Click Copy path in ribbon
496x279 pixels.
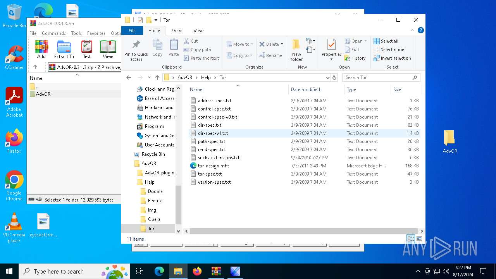tap(197, 50)
